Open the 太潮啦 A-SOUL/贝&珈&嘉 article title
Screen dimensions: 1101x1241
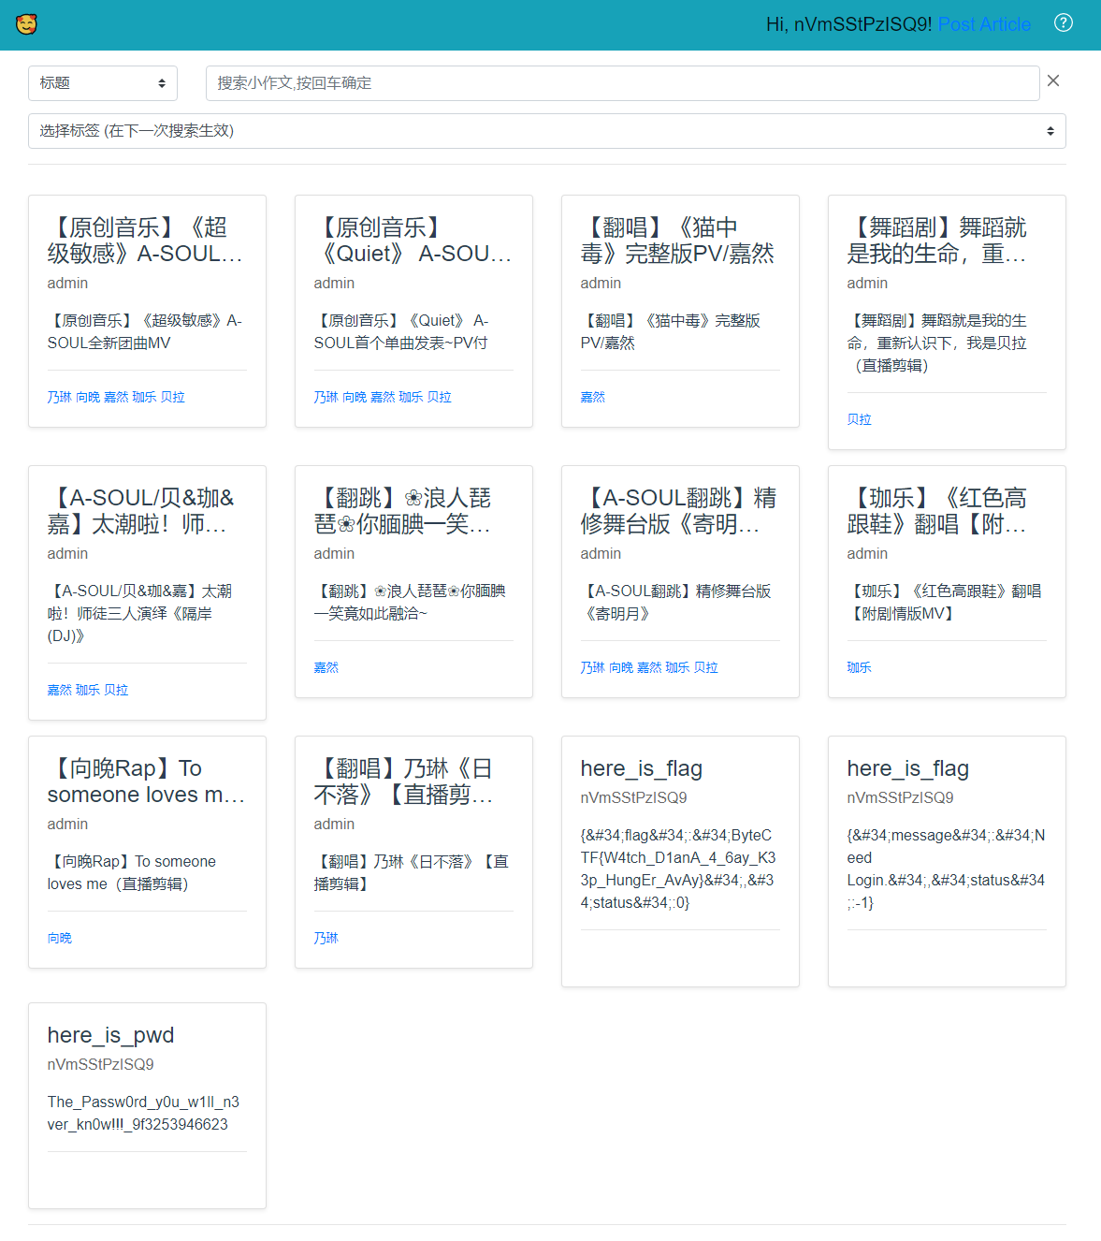point(140,511)
